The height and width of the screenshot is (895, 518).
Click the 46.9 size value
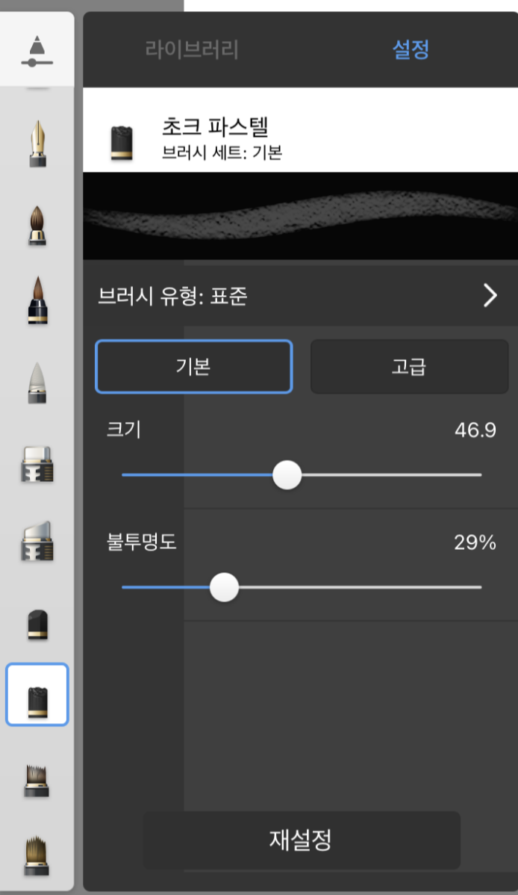[475, 430]
